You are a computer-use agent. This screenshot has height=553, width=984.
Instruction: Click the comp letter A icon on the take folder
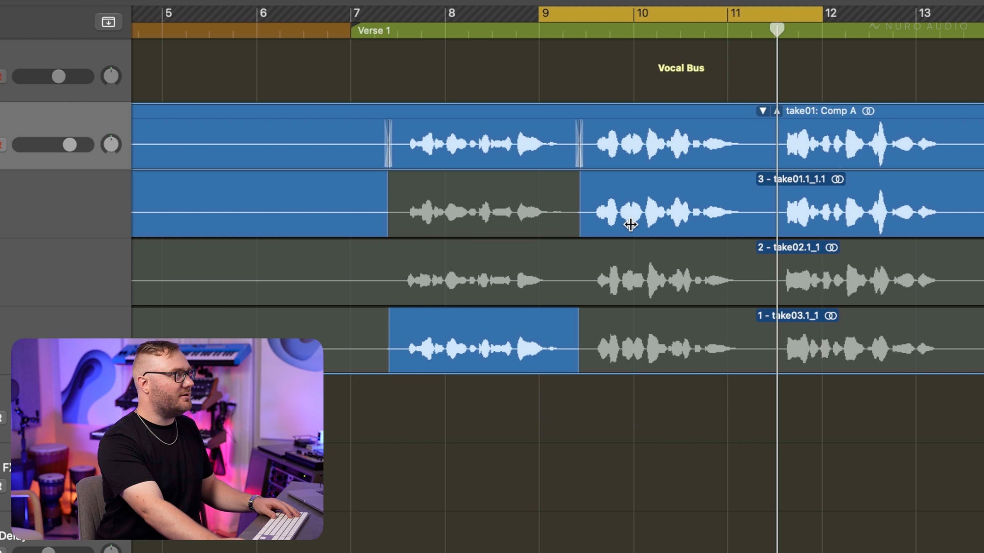click(777, 111)
